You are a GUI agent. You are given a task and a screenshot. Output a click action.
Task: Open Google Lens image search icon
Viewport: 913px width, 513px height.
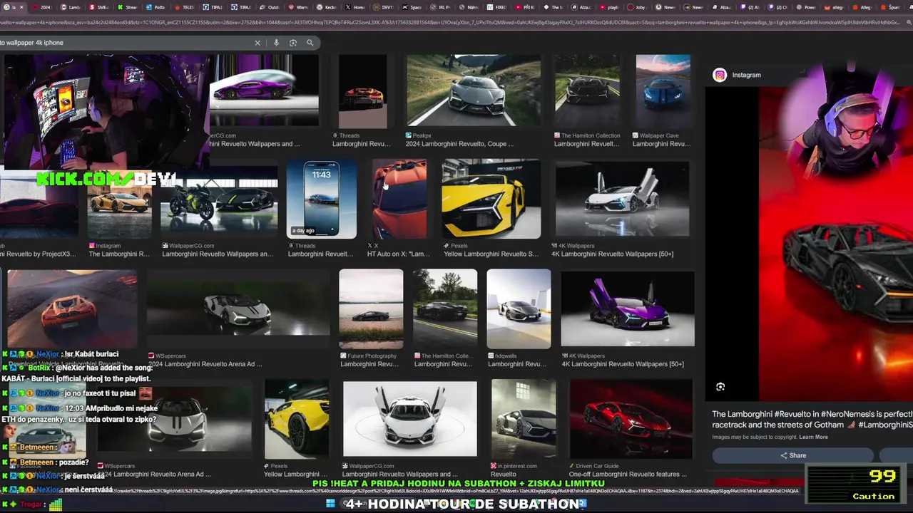293,43
